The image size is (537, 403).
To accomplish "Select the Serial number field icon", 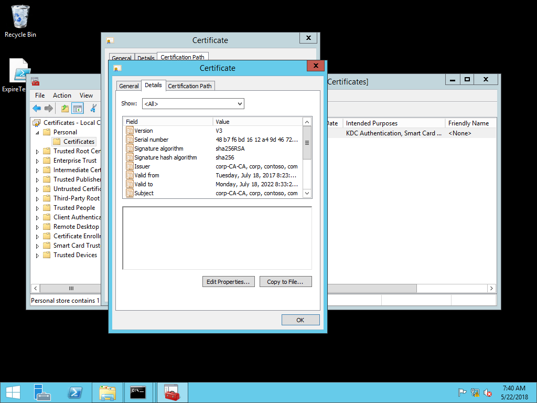I will click(x=130, y=140).
